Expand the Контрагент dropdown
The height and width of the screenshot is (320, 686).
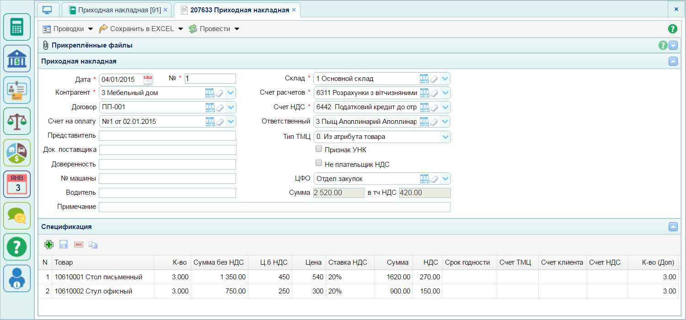[230, 93]
